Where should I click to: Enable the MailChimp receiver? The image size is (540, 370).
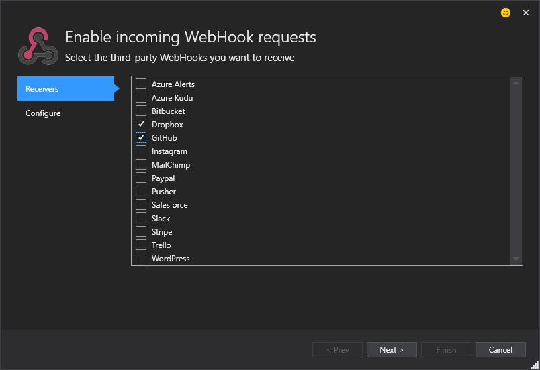(x=141, y=165)
